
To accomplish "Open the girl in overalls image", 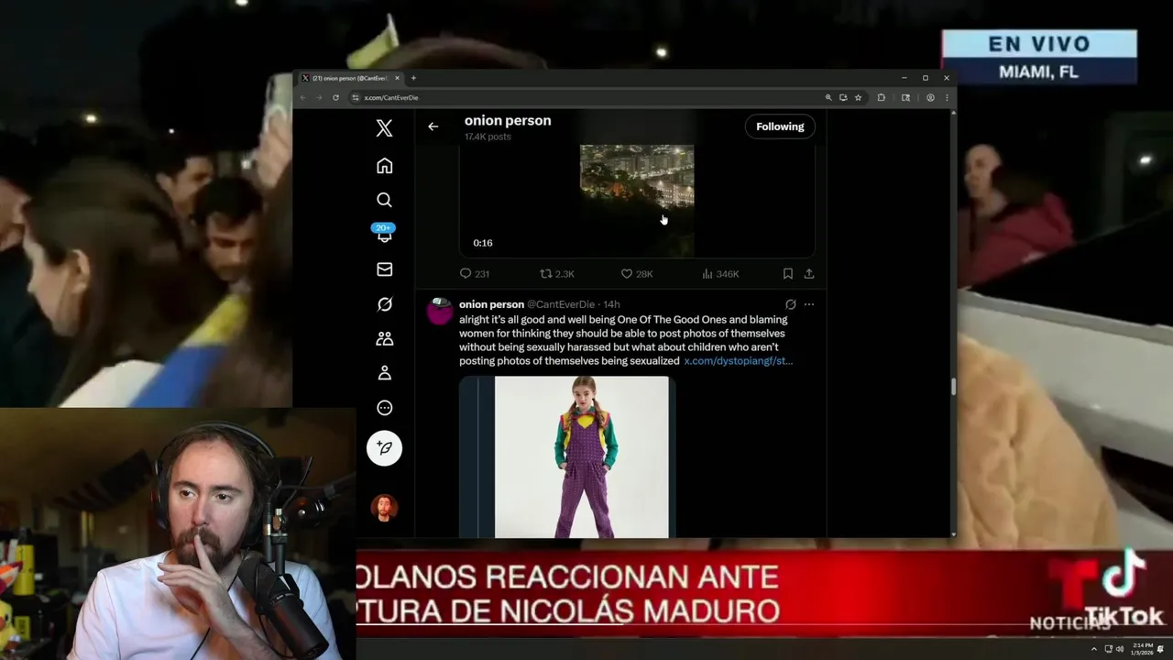I will (567, 456).
